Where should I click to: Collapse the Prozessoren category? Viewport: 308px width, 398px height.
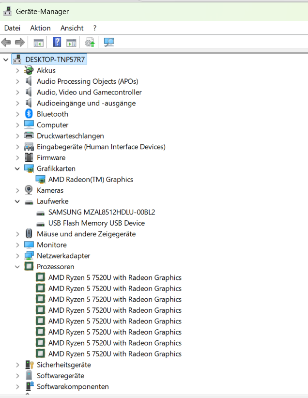coord(17,267)
